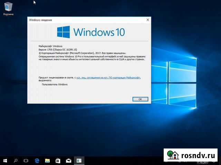Image resolution: width=221 pixels, height=165 pixels.
Task: Click the "Версия 1709" build line
Action: pos(58,49)
